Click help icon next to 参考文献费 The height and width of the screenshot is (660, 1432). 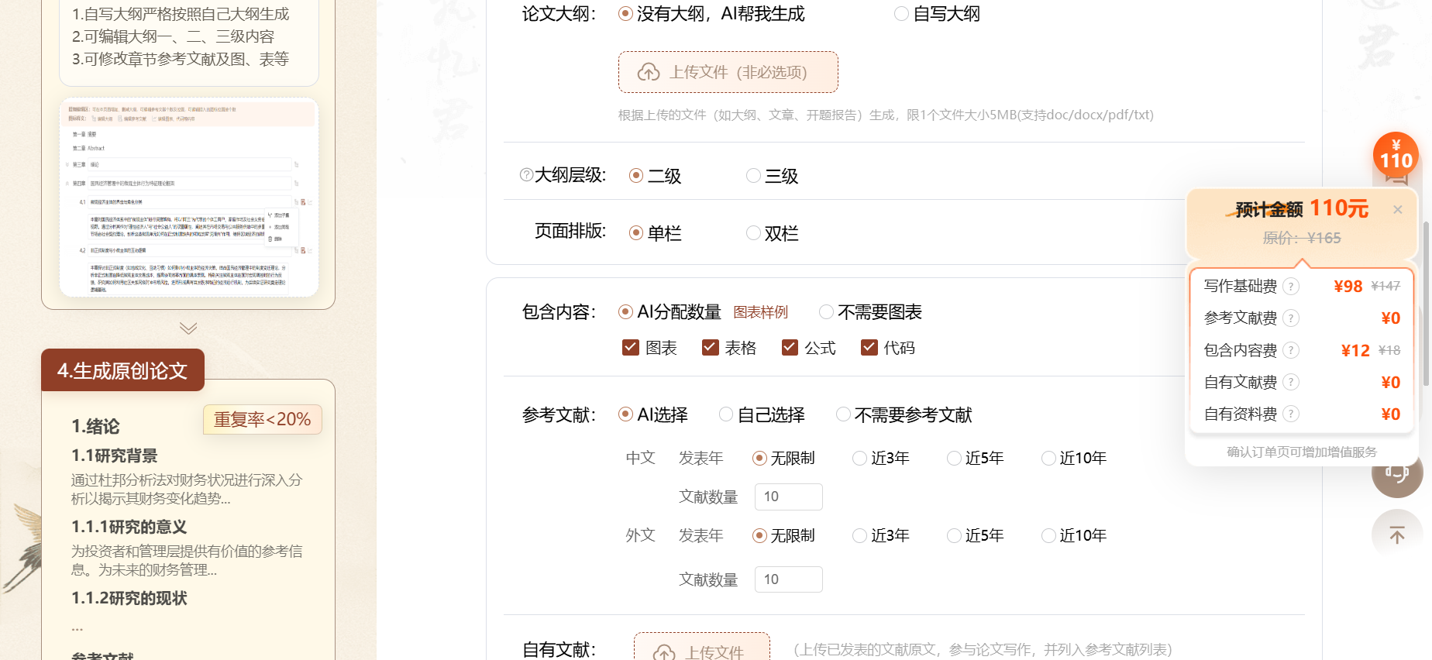click(1290, 318)
